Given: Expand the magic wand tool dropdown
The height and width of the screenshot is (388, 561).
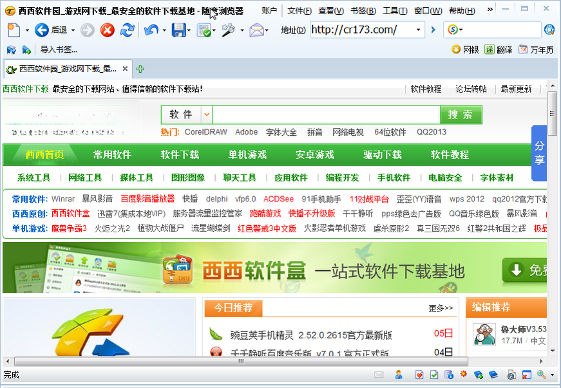Looking at the screenshot, I should coord(242,30).
